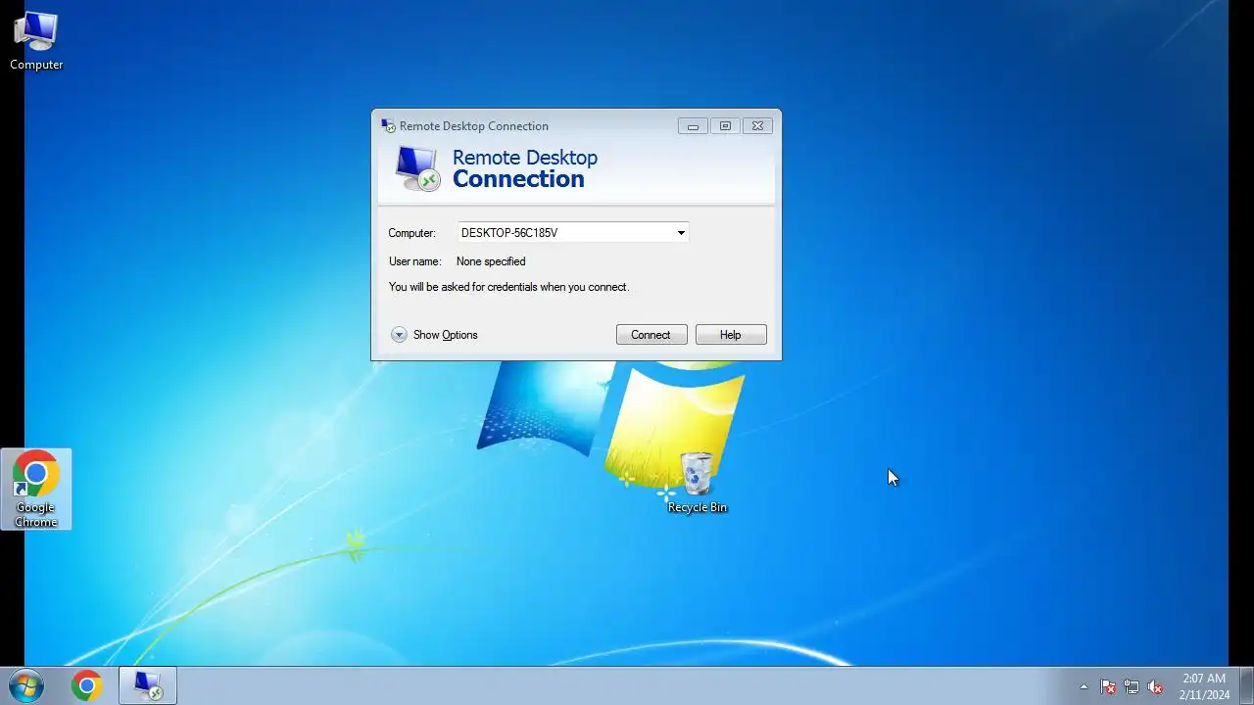The image size is (1254, 705).
Task: Click the muted volume speaker tray icon
Action: click(1155, 686)
